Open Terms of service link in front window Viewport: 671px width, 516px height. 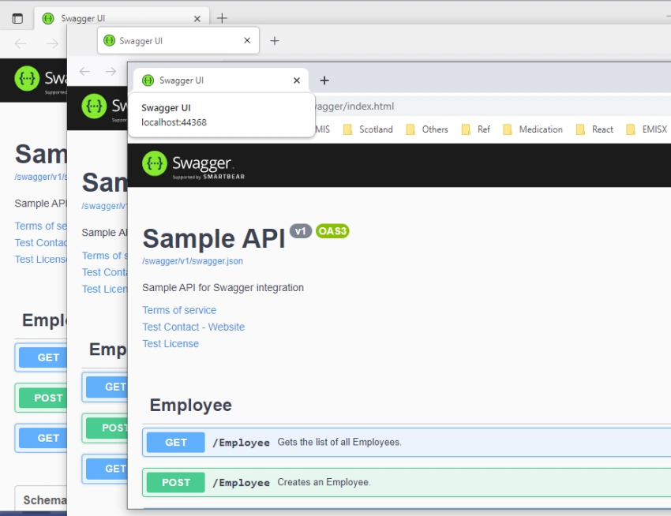coord(179,310)
